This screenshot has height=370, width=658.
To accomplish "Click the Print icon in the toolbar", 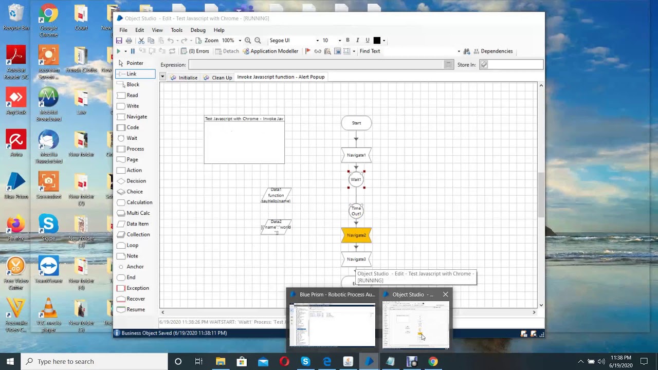I will 129,41.
